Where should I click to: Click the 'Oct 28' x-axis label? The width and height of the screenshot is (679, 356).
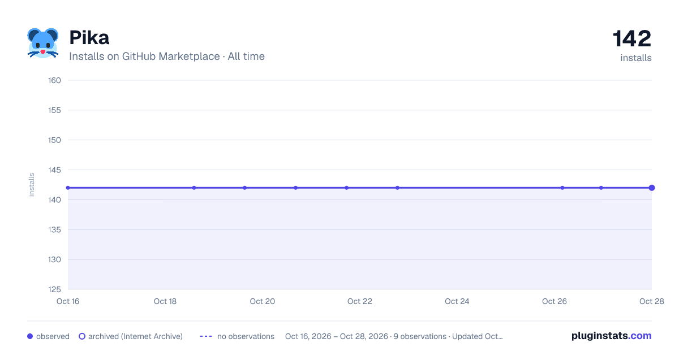click(x=652, y=301)
